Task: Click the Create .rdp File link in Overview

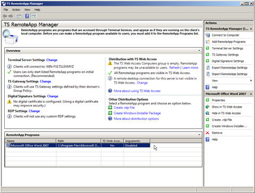Action: pyautogui.click(x=124, y=108)
